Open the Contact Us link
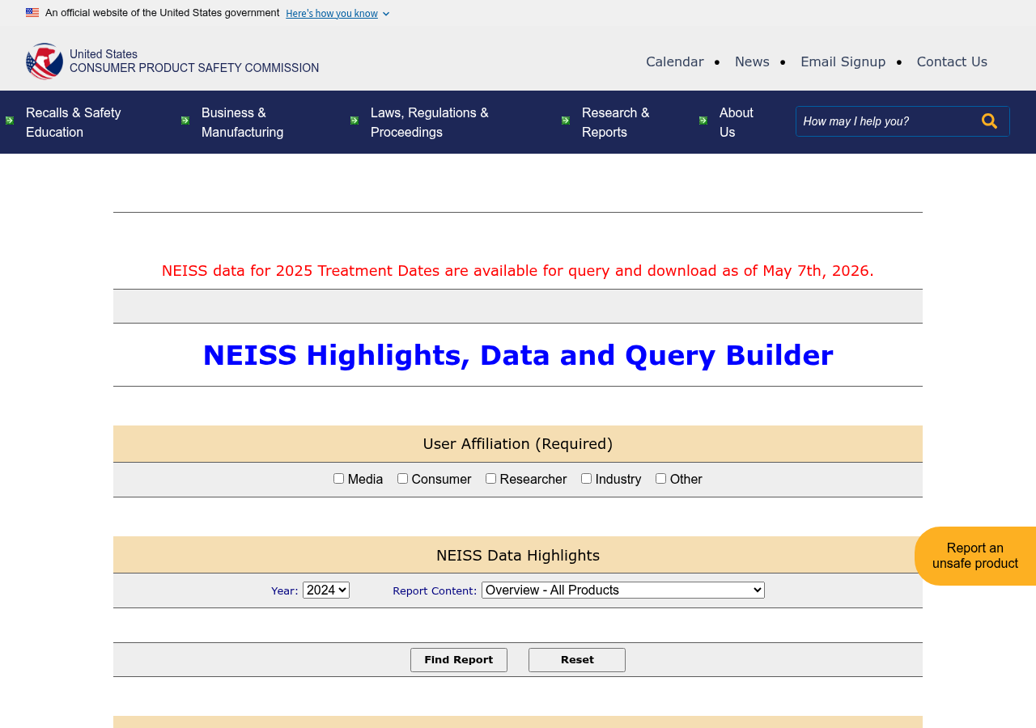The width and height of the screenshot is (1036, 728). click(x=952, y=61)
